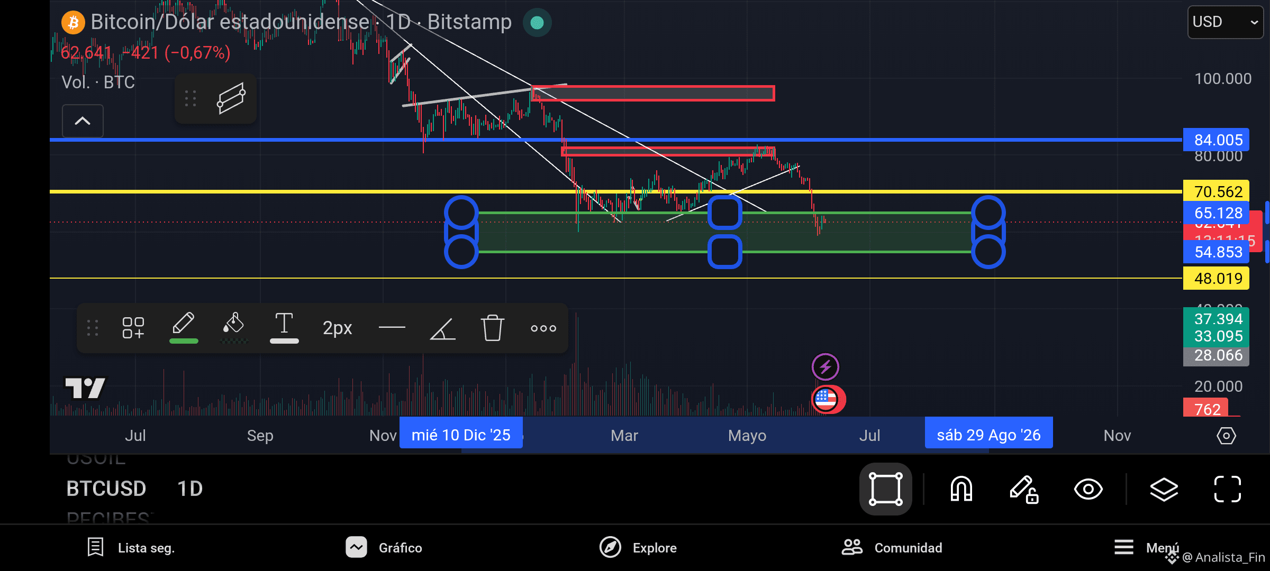Open the angle settings icon
Screen dimensions: 1270x571
[442, 328]
